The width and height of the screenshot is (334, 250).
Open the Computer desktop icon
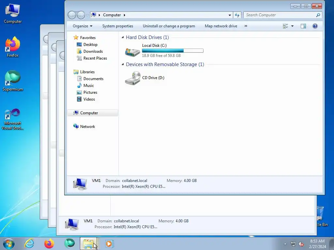pos(13,14)
